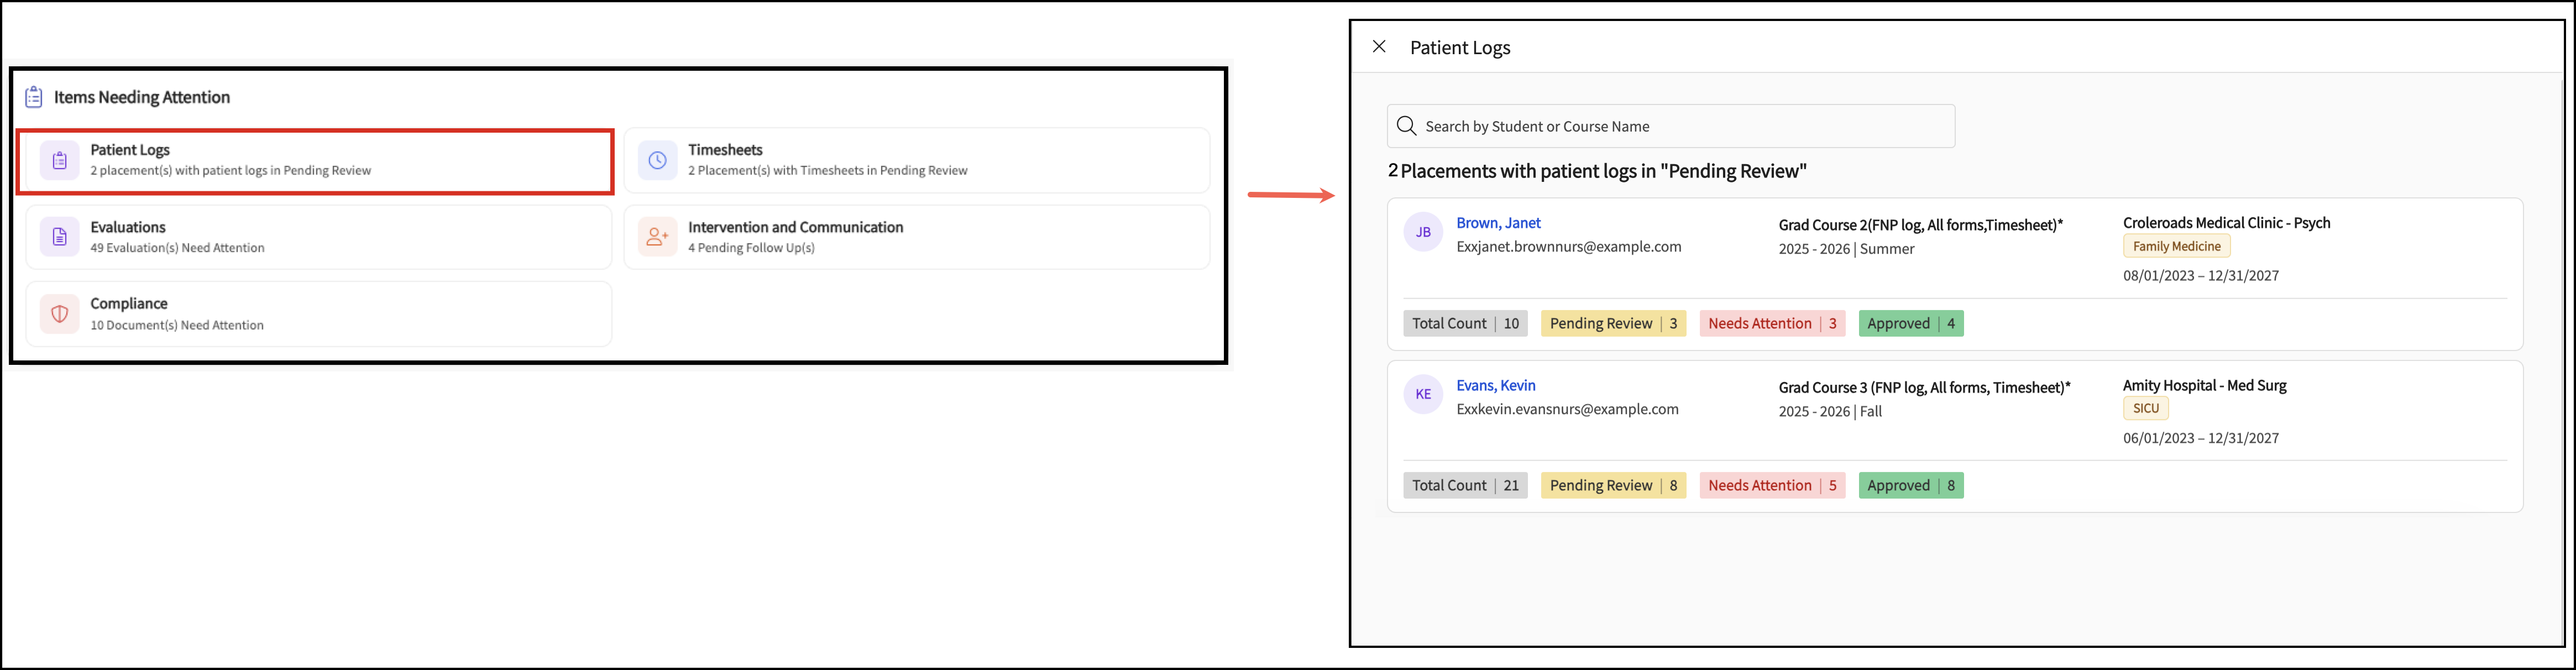Open the Evaluations need attention card
Screen dimensions: 2576x670
[x=318, y=237]
